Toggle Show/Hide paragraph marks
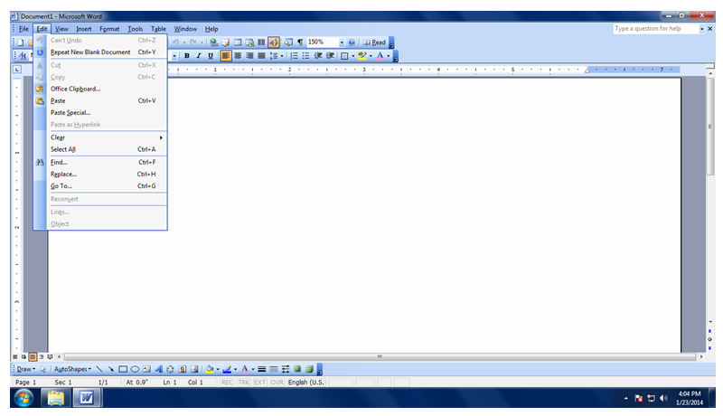723x416 pixels. coord(300,43)
